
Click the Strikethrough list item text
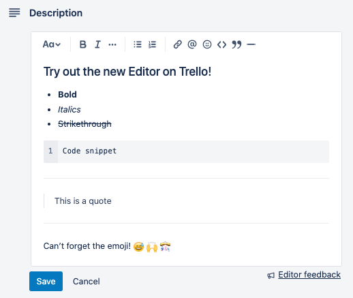[x=85, y=124]
